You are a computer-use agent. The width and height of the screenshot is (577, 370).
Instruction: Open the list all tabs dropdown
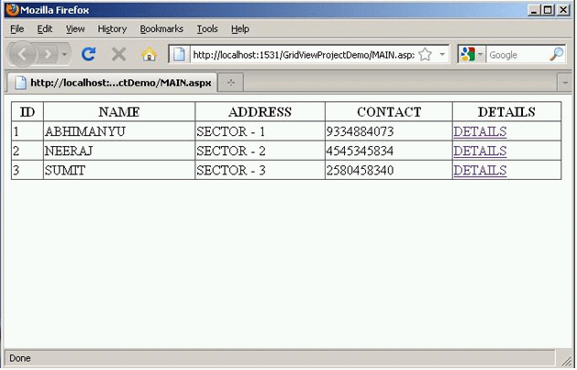565,83
